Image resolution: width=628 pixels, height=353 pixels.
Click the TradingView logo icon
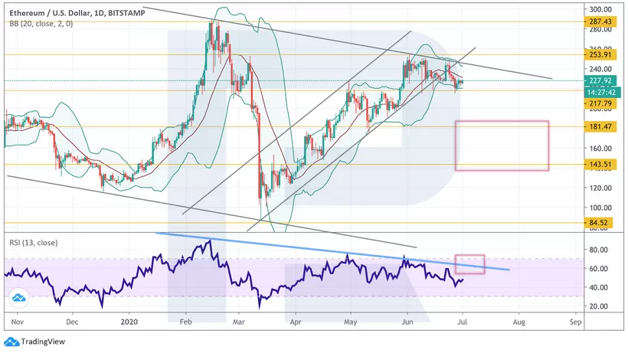tap(11, 342)
